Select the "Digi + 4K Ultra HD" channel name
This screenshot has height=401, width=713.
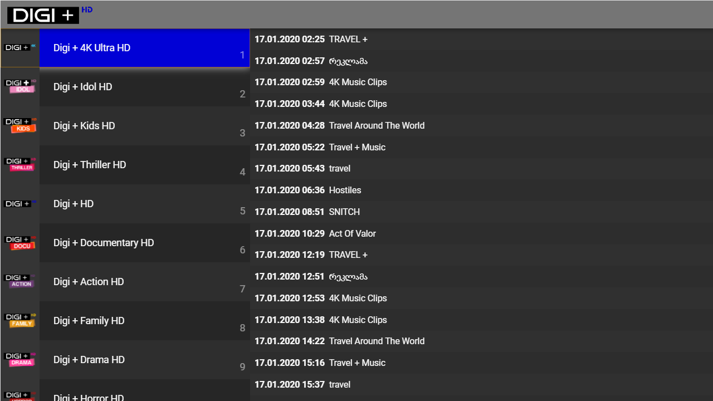tap(92, 48)
